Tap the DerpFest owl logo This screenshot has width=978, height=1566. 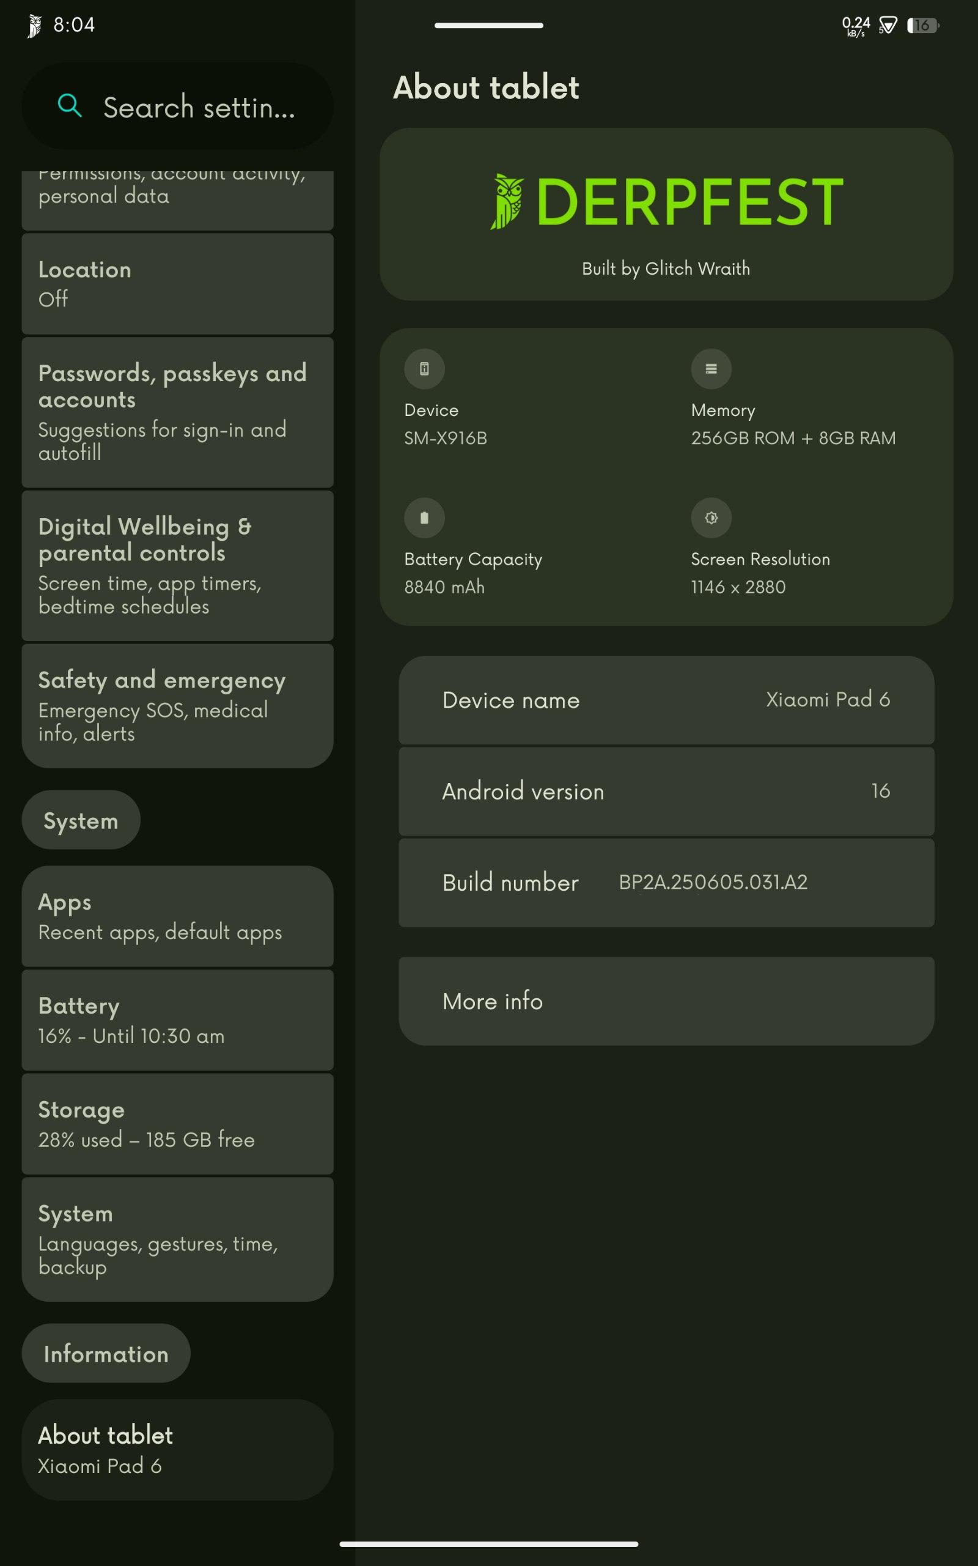coord(507,201)
